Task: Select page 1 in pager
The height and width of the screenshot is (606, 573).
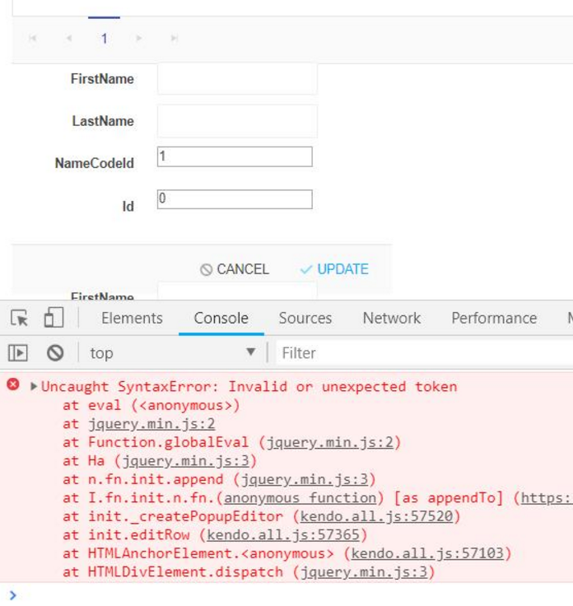Action: pyautogui.click(x=104, y=38)
